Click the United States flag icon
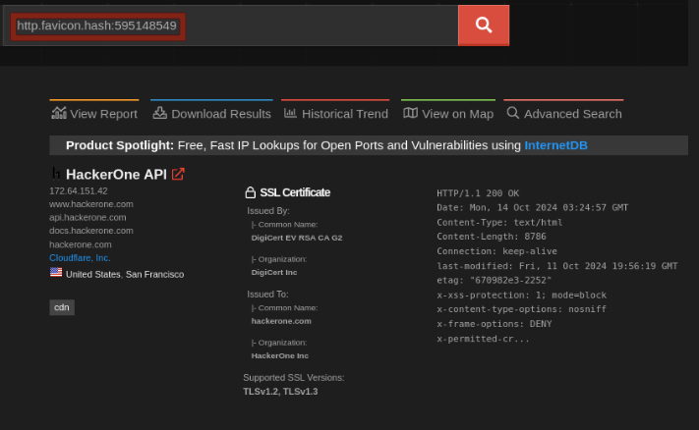Screen dimensions: 699x430 coord(56,273)
